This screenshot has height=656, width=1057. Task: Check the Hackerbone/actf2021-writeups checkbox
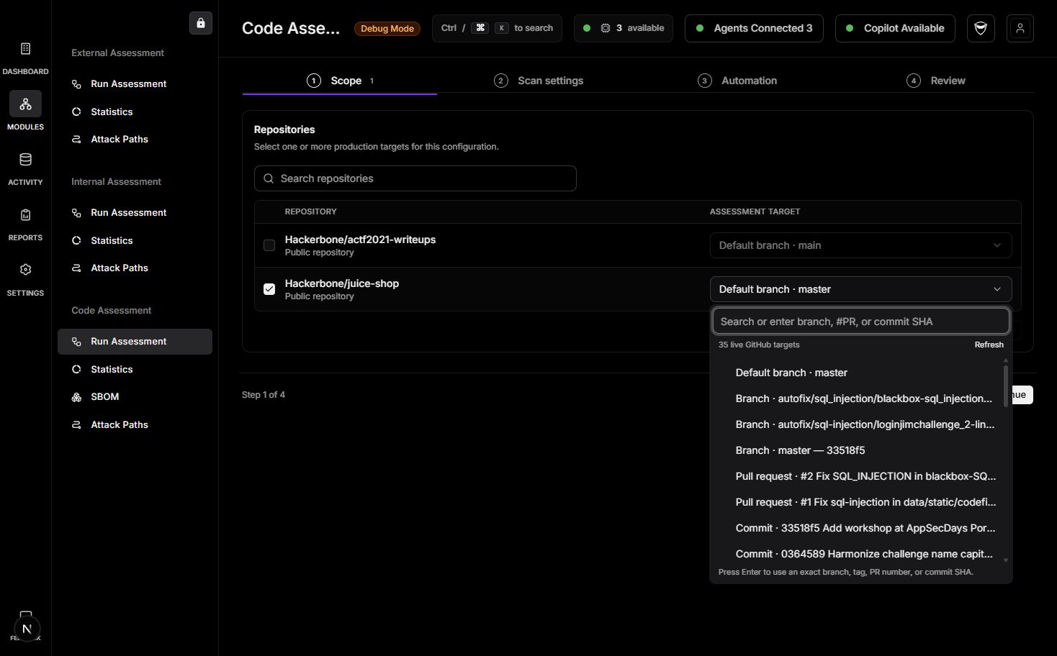pyautogui.click(x=269, y=245)
